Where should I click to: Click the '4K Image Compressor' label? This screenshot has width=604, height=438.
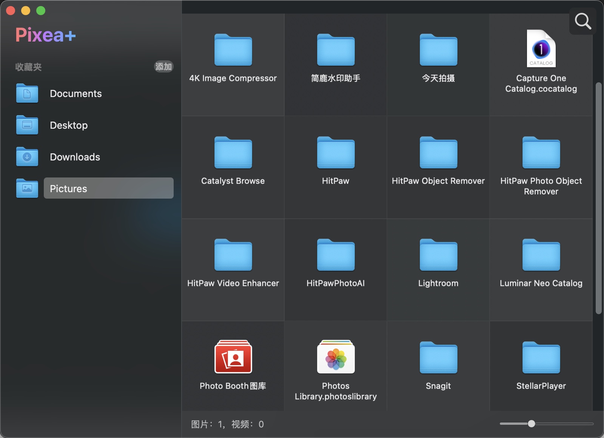tap(233, 78)
